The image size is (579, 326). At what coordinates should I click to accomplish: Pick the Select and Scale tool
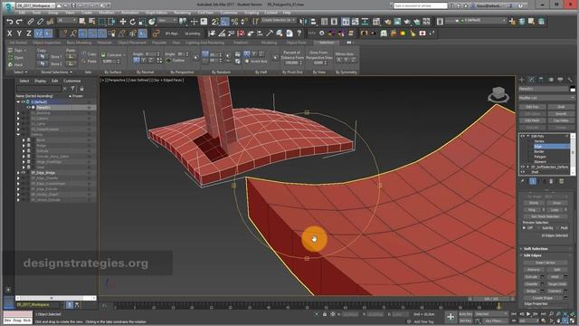pyautogui.click(x=142, y=22)
